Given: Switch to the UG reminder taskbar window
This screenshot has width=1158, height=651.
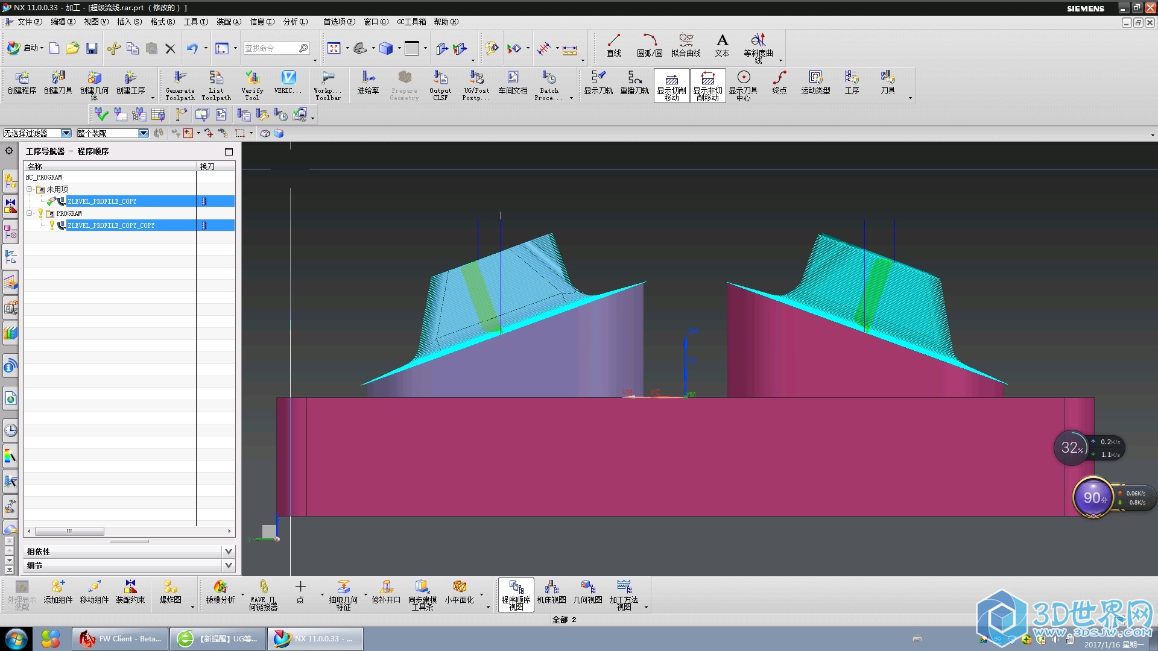Looking at the screenshot, I should [x=218, y=639].
